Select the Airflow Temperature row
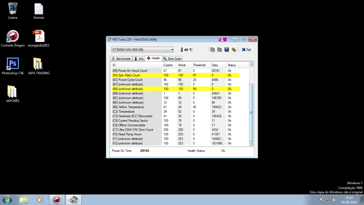Screen dimensions: 364x205 175,107
